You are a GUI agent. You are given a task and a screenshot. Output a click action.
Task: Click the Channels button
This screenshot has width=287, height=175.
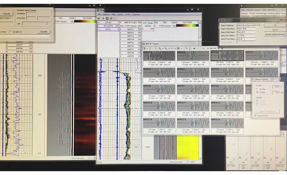pyautogui.click(x=6, y=14)
